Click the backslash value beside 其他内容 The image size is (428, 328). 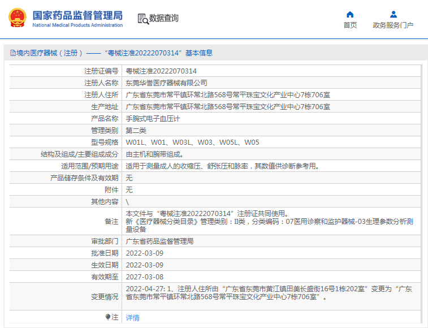pos(127,202)
